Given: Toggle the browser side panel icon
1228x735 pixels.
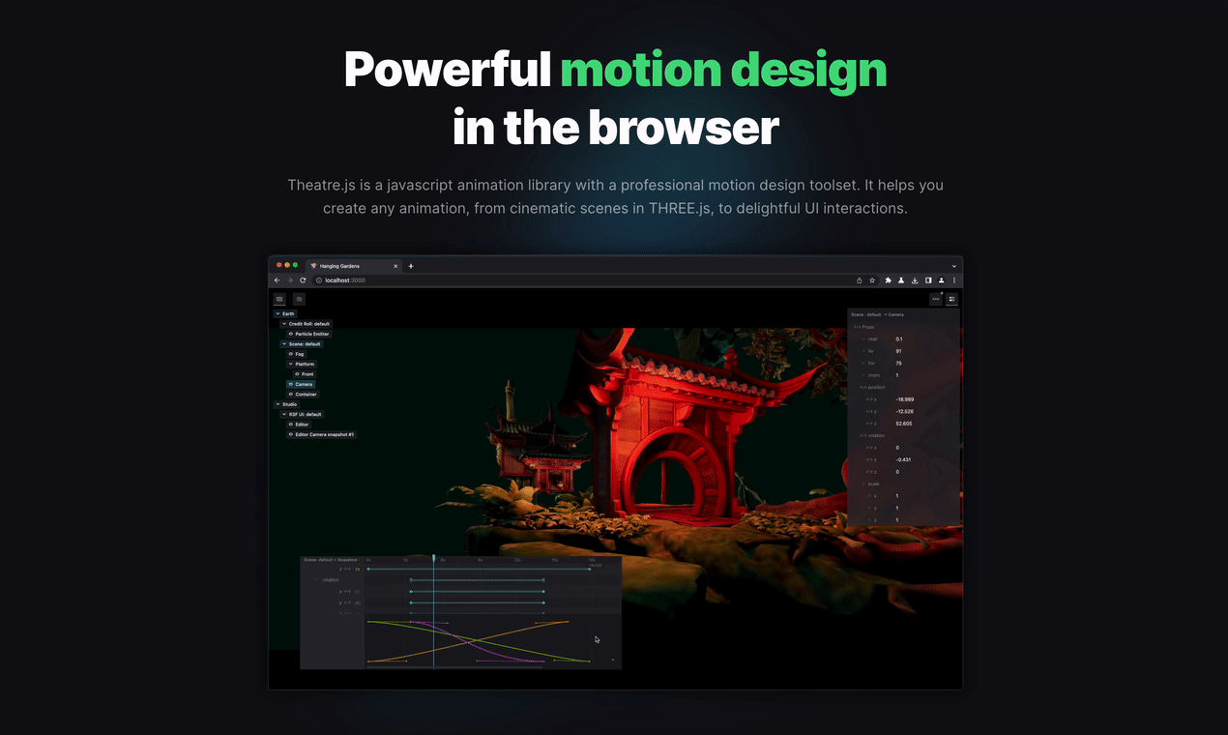Looking at the screenshot, I should tap(928, 280).
